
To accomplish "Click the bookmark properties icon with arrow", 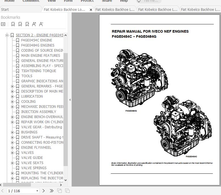I will point(27,24).
